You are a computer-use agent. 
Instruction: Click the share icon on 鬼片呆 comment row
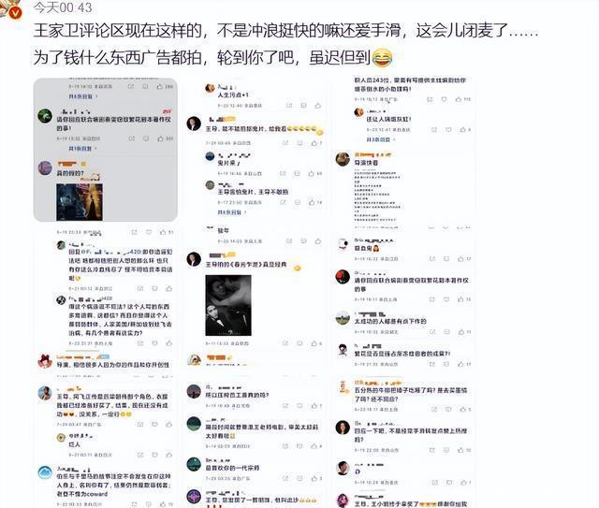point(283,173)
